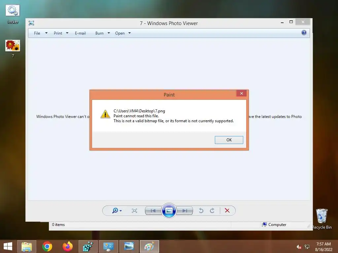Minimize the Windows Photo Viewer window

click(282, 22)
